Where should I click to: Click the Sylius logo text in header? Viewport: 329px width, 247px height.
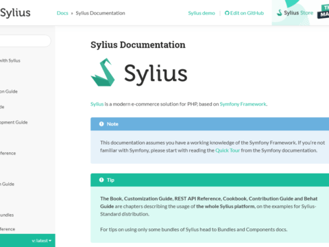tap(15, 13)
